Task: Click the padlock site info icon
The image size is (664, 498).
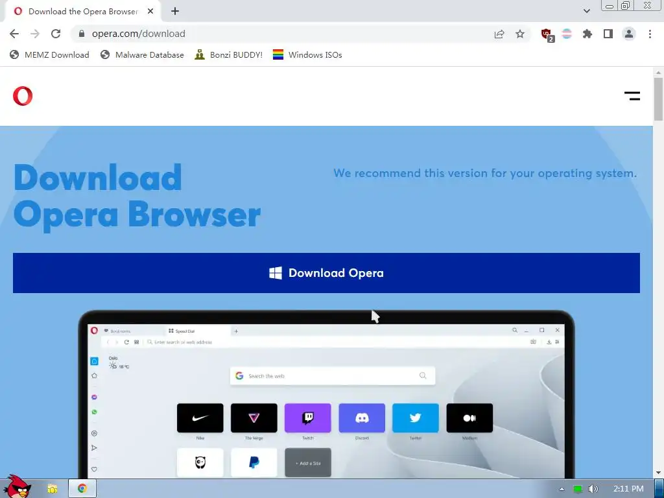Action: point(82,34)
